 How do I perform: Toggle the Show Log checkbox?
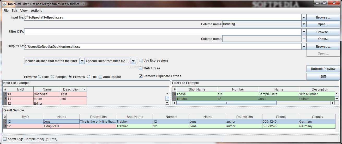(x=5, y=139)
